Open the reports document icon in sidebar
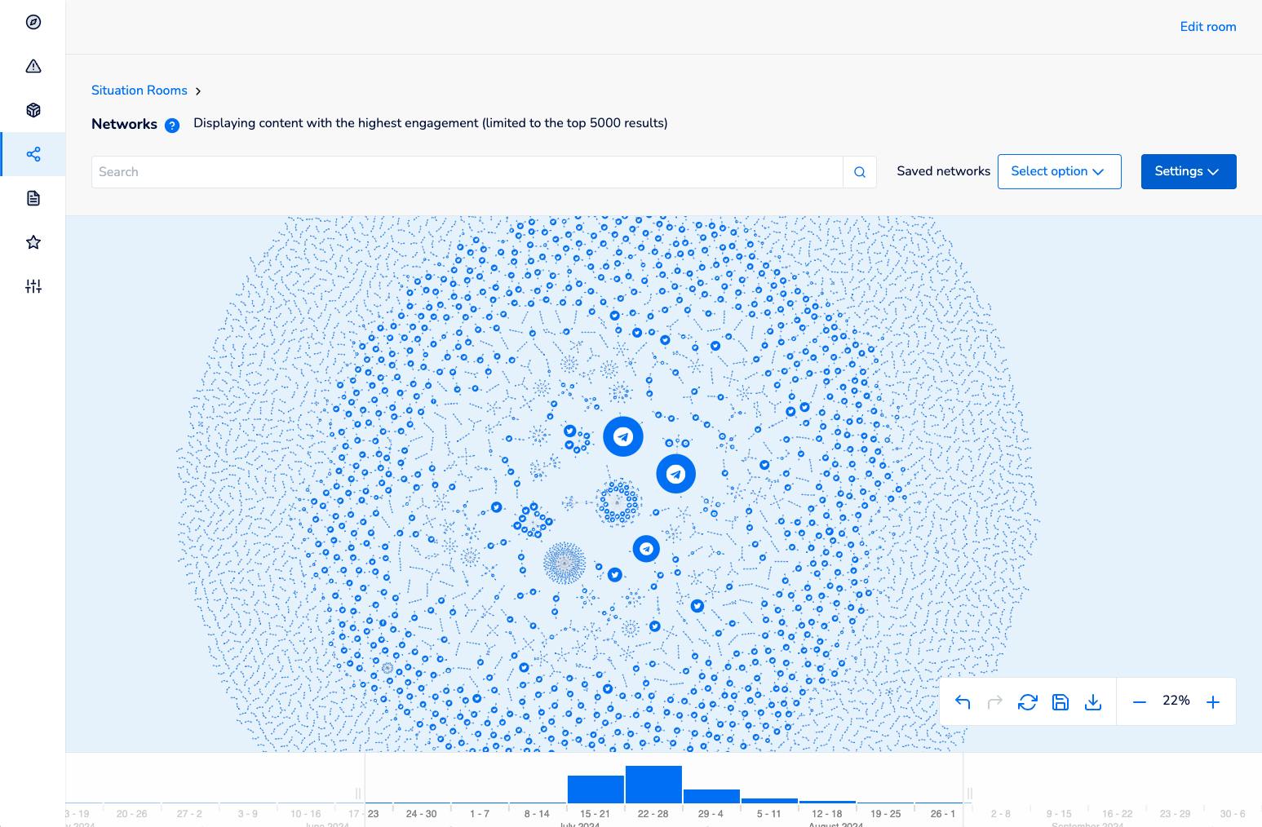The width and height of the screenshot is (1262, 827). click(x=33, y=197)
